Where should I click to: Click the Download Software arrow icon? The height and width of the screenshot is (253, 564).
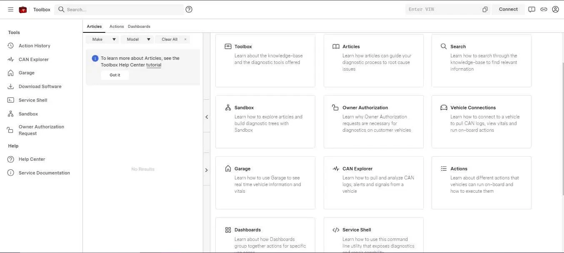(x=11, y=86)
